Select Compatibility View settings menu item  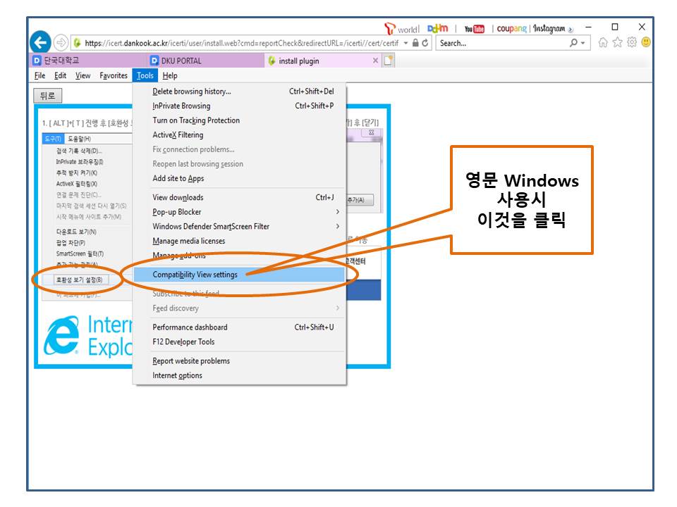(195, 275)
